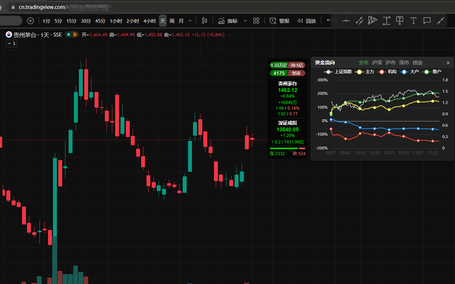455x284 pixels.
Task: Select the 创业 tab in 资金流向
Action: click(x=418, y=62)
